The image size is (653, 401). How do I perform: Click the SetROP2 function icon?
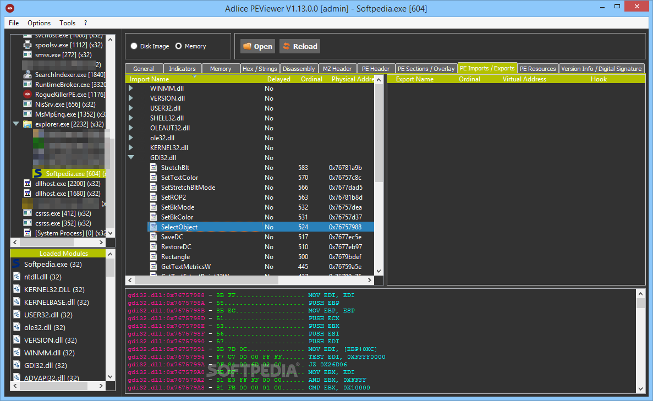click(153, 197)
